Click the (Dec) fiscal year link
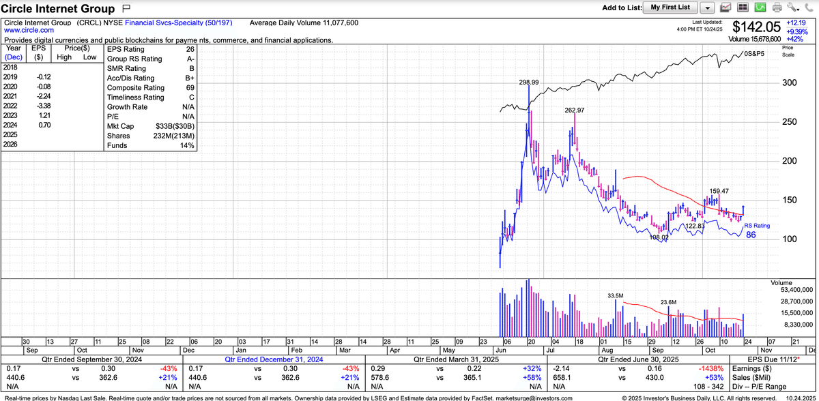Viewport: 819px width, 401px height. click(x=14, y=57)
